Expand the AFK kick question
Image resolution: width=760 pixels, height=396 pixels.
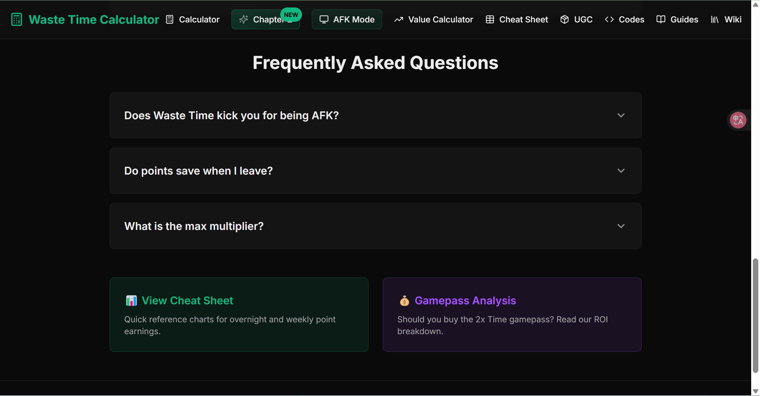click(375, 115)
